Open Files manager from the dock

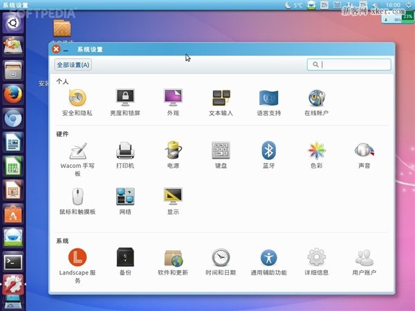pos(13,70)
